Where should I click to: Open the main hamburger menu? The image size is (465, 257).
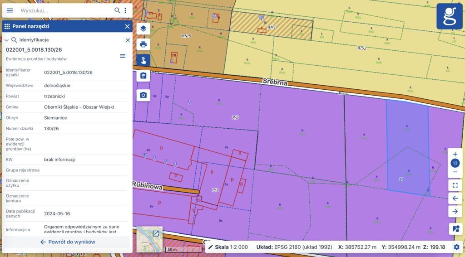point(10,10)
